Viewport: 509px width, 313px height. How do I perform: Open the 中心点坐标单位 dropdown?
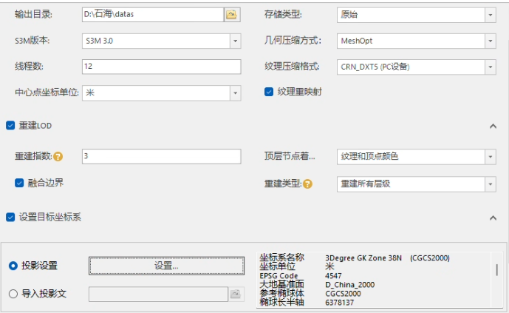[x=235, y=93]
